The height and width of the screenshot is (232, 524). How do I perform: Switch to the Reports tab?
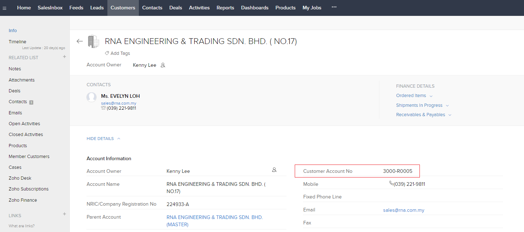click(225, 8)
